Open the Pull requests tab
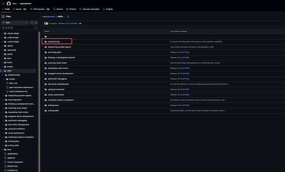 click(40, 9)
